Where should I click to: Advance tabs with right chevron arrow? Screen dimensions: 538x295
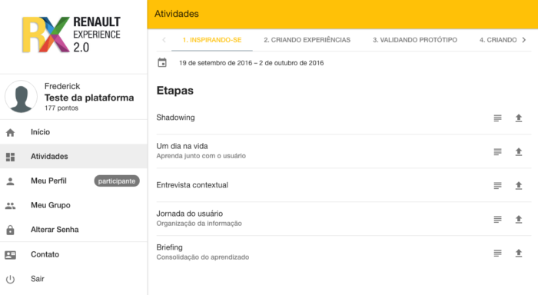(524, 40)
